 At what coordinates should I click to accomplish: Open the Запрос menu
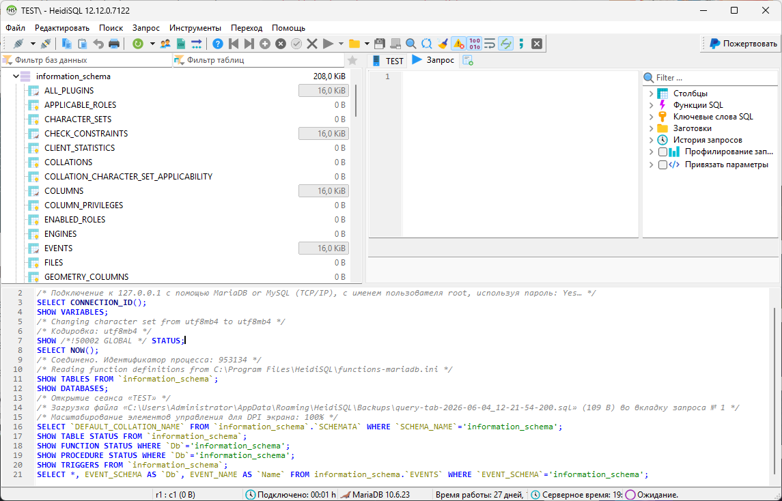click(146, 28)
